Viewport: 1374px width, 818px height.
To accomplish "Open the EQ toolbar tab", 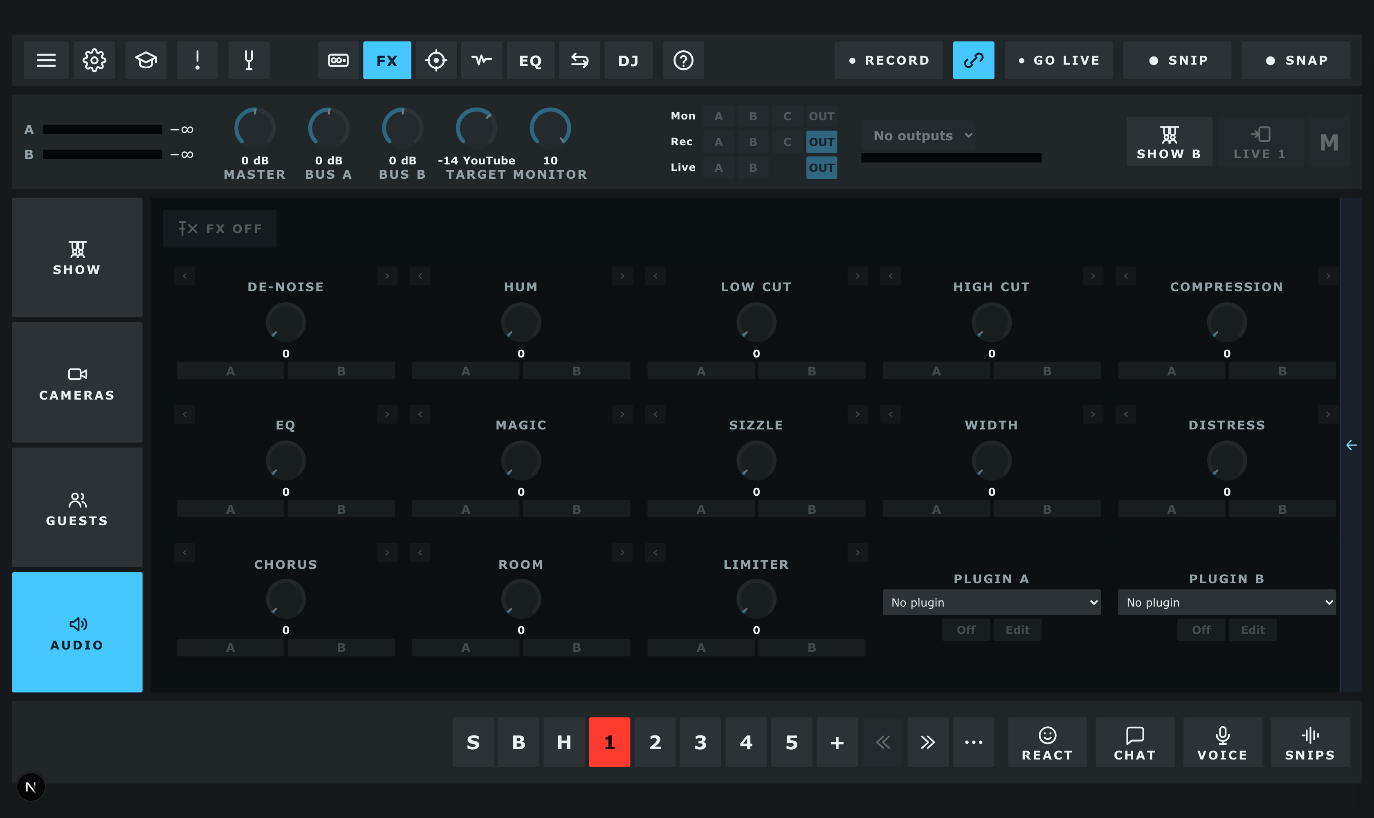I will [x=530, y=60].
